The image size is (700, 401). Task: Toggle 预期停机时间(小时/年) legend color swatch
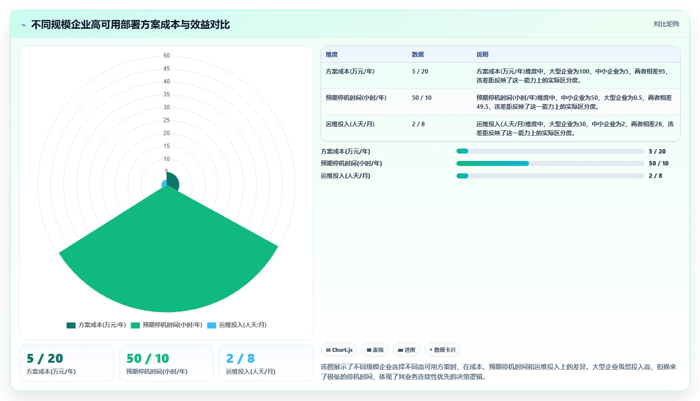point(135,325)
